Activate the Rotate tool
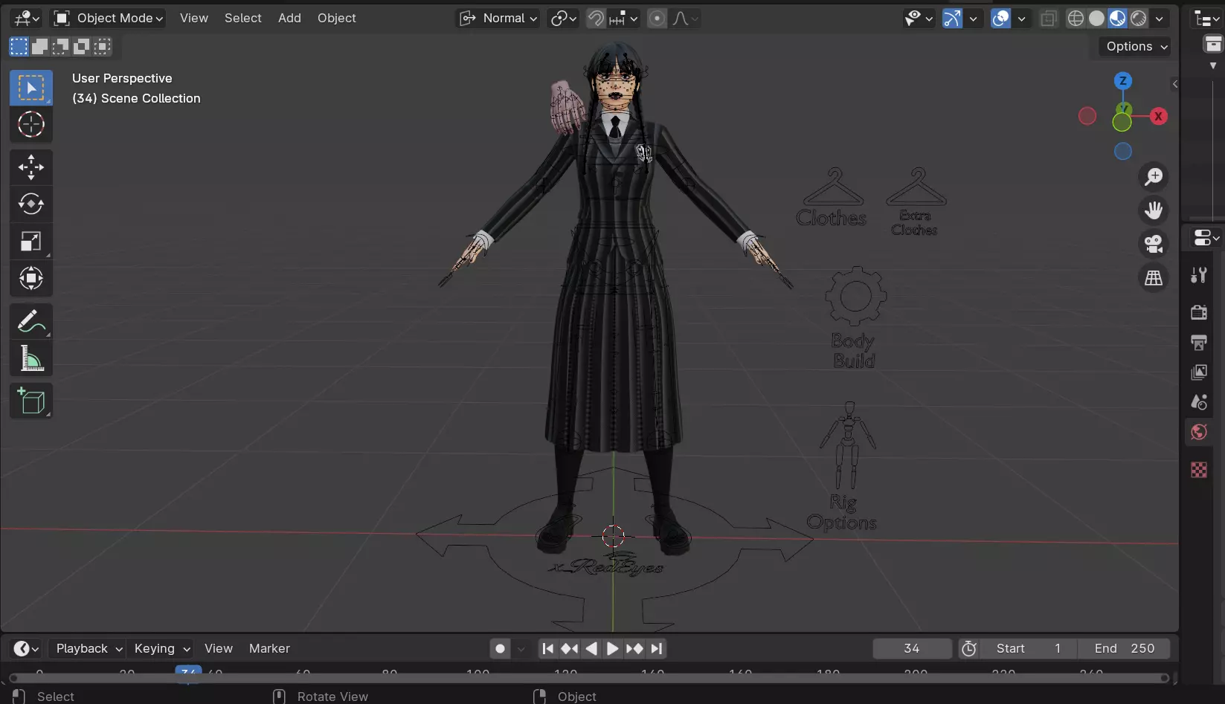 click(31, 204)
